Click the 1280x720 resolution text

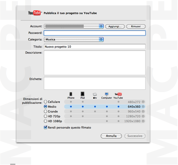coord(133,116)
